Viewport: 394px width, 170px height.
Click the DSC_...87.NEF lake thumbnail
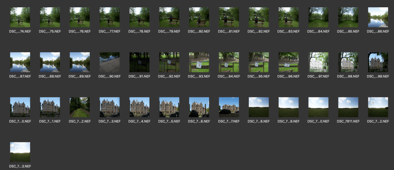coord(20,62)
